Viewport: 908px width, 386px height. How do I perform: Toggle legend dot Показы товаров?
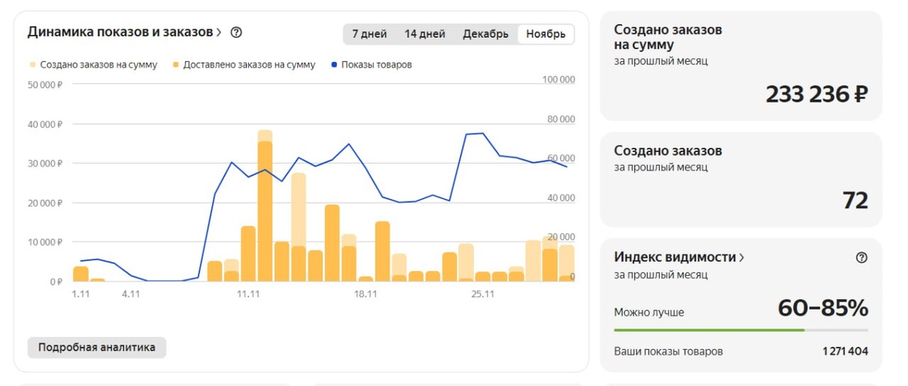[334, 65]
